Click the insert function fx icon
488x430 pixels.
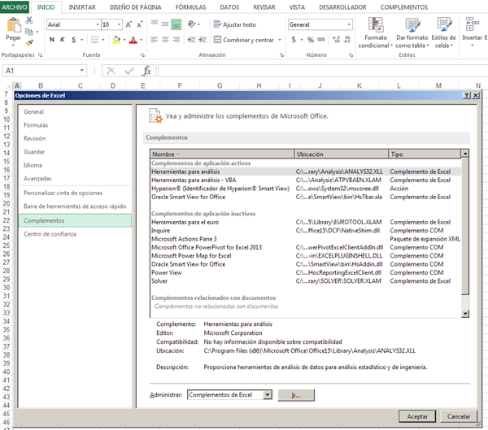(x=147, y=71)
